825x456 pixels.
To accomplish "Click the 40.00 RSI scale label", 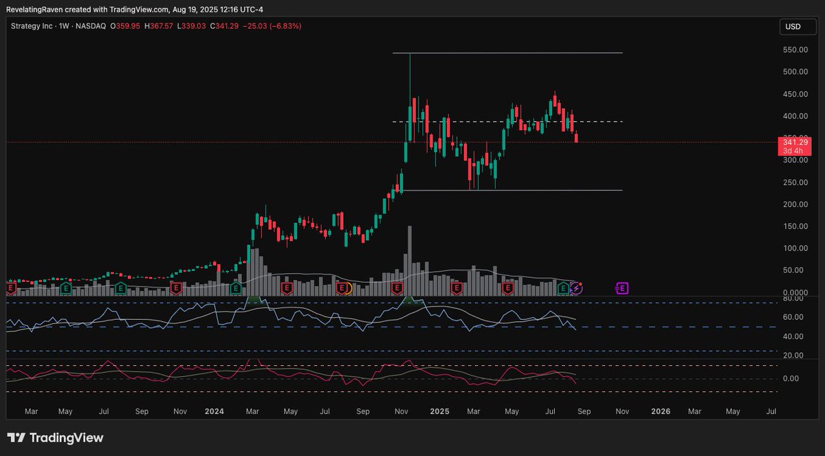I will [x=793, y=336].
